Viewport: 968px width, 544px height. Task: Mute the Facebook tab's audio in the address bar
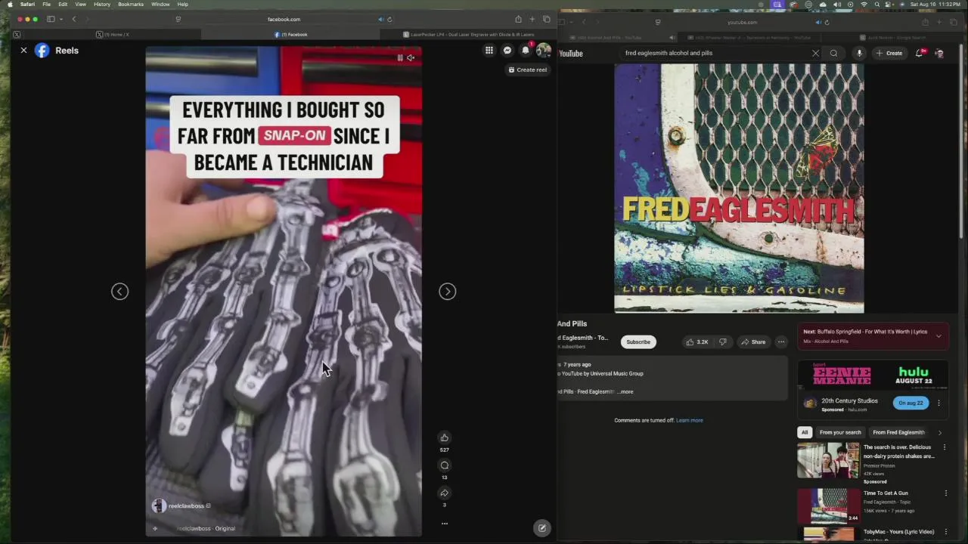pyautogui.click(x=380, y=19)
